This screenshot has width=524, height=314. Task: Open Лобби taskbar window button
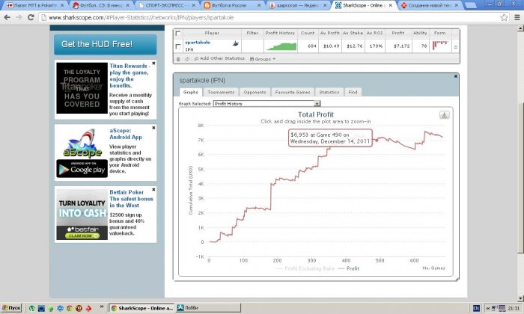(209, 308)
